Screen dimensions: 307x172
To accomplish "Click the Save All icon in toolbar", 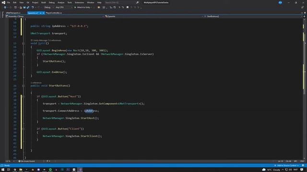I will pos(28,8).
